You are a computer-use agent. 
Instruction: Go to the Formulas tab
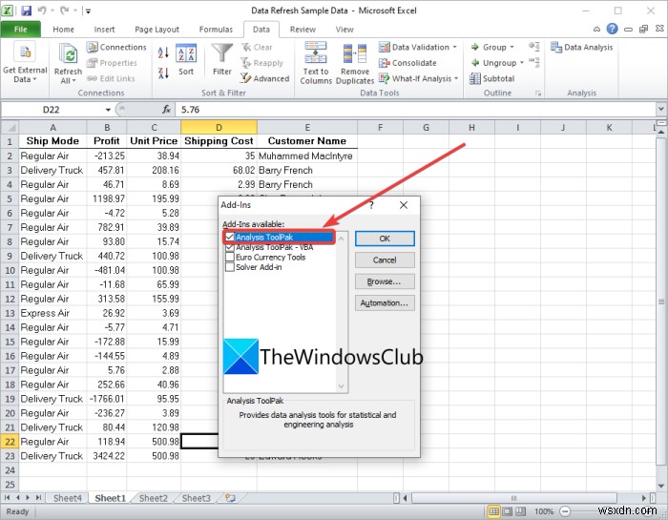point(216,30)
